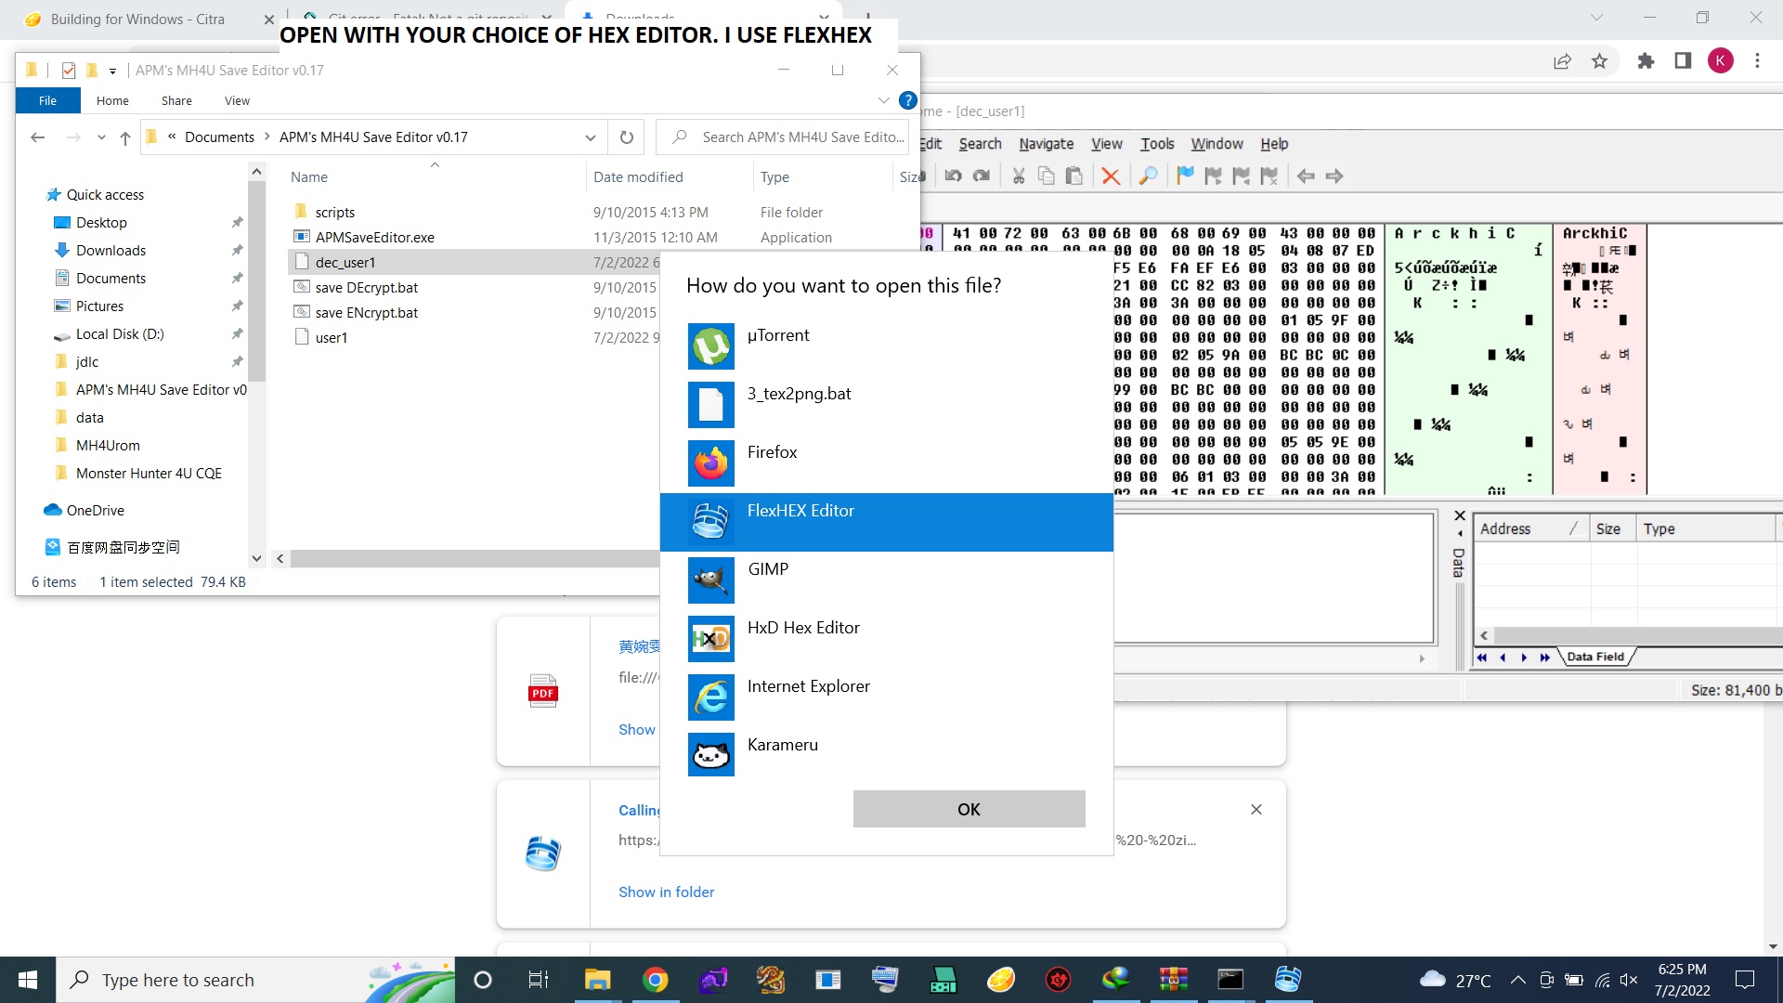Choose Internet Explorer in the open-with list
The image size is (1783, 1003).
[887, 697]
